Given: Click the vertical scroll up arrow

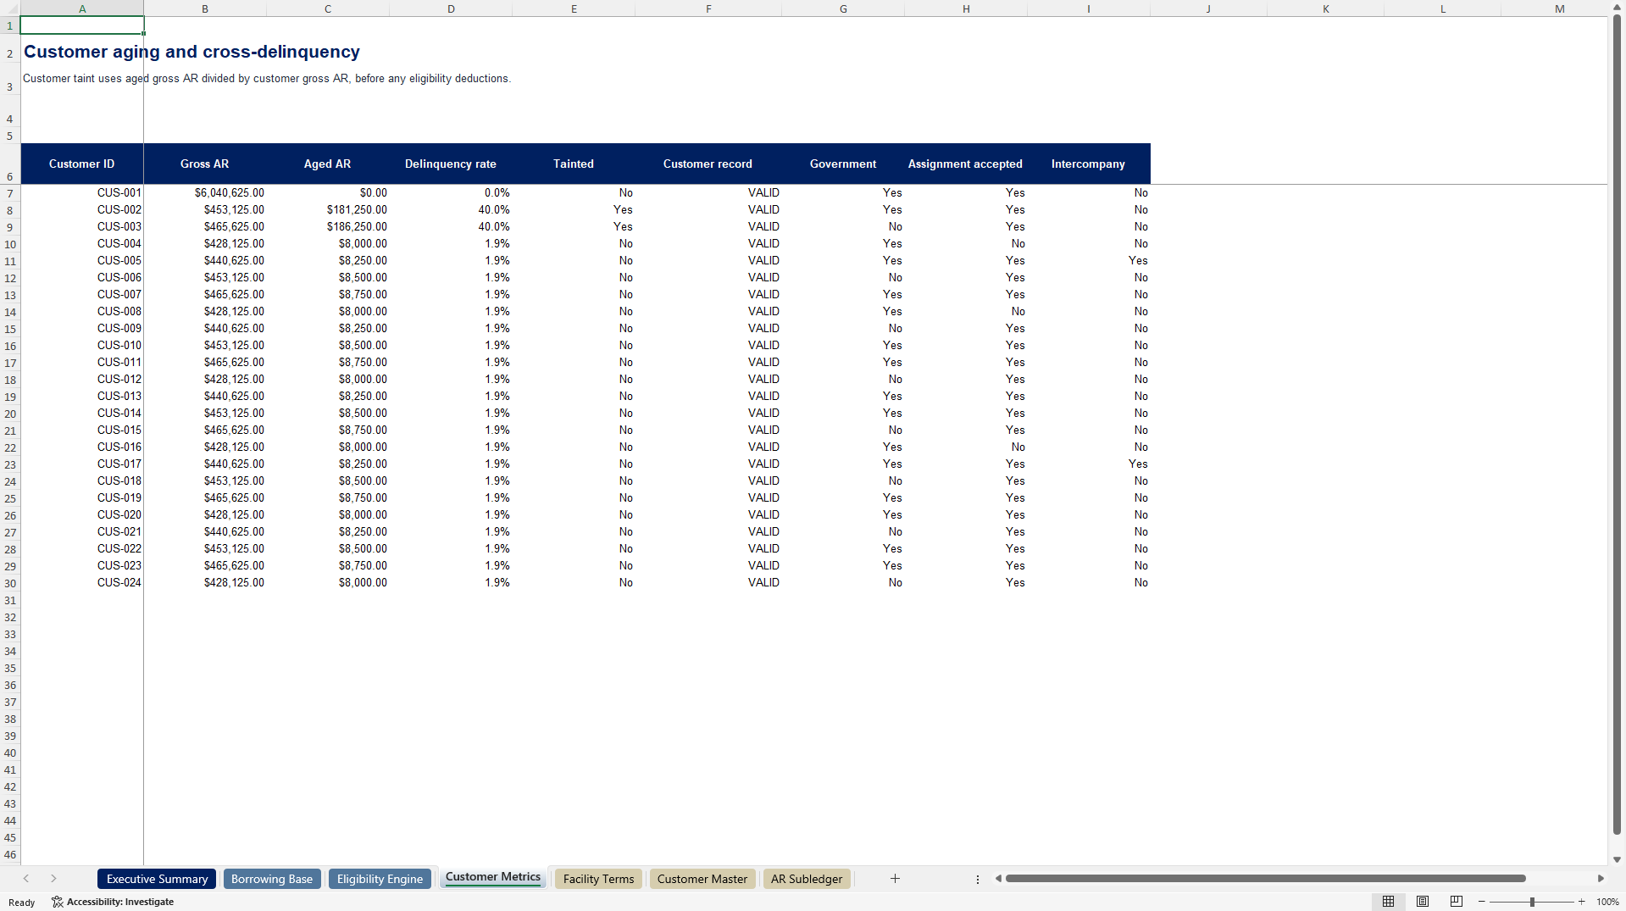Looking at the screenshot, I should coord(1617,8).
